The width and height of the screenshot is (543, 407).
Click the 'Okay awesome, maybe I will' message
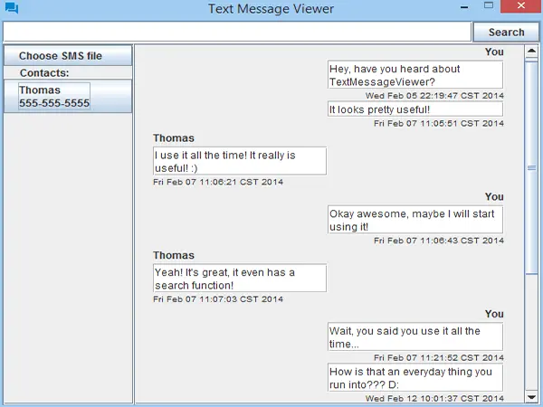[x=414, y=220]
